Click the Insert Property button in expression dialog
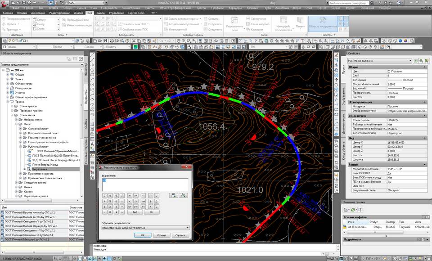 tap(174, 195)
